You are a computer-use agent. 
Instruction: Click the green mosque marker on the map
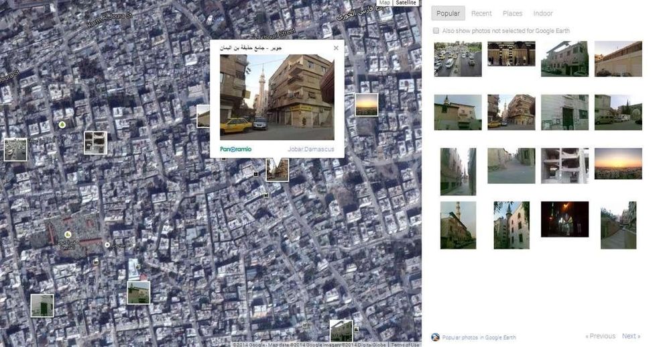(x=139, y=292)
